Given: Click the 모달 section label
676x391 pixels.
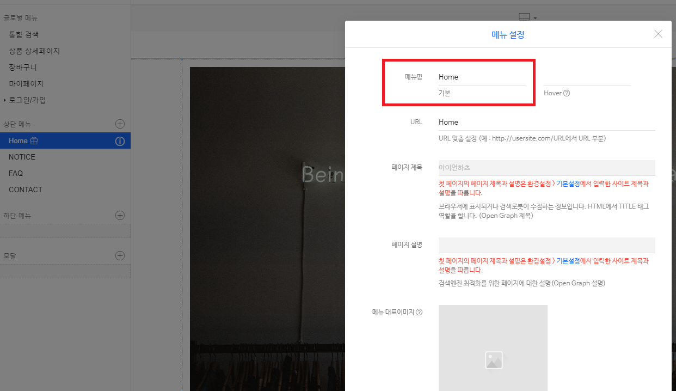Looking at the screenshot, I should click(10, 256).
